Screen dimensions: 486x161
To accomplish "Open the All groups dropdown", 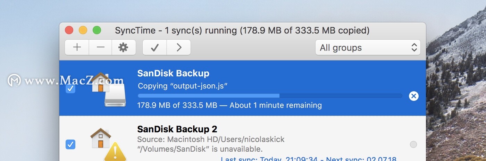I will click(368, 48).
